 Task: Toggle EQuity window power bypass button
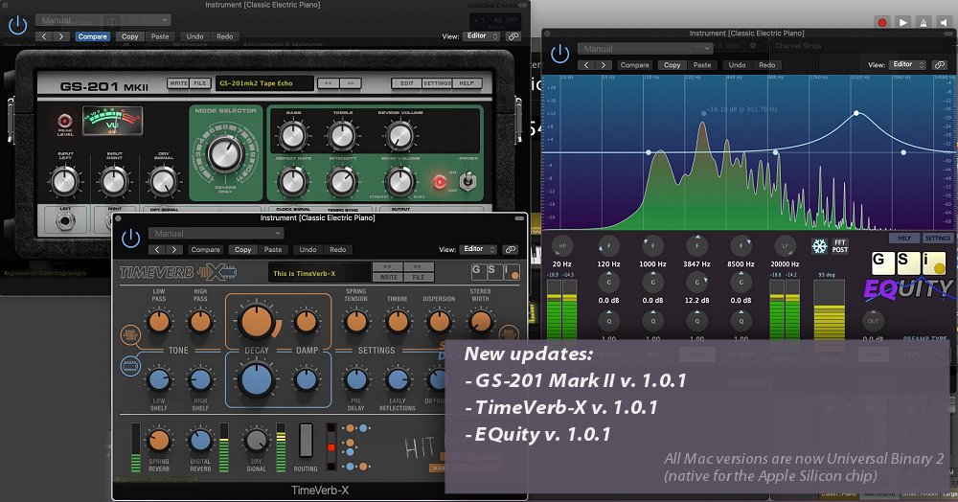(559, 54)
